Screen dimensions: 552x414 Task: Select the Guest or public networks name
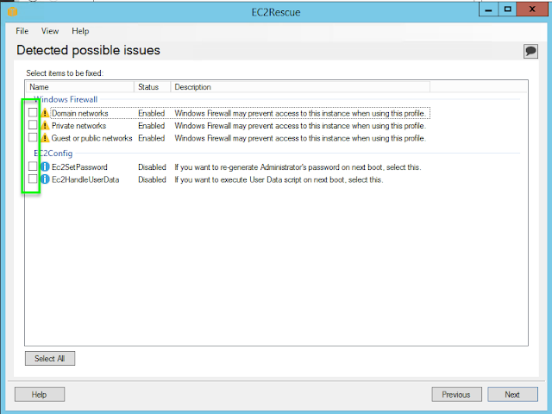point(92,138)
